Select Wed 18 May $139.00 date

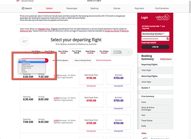pos(90,52)
